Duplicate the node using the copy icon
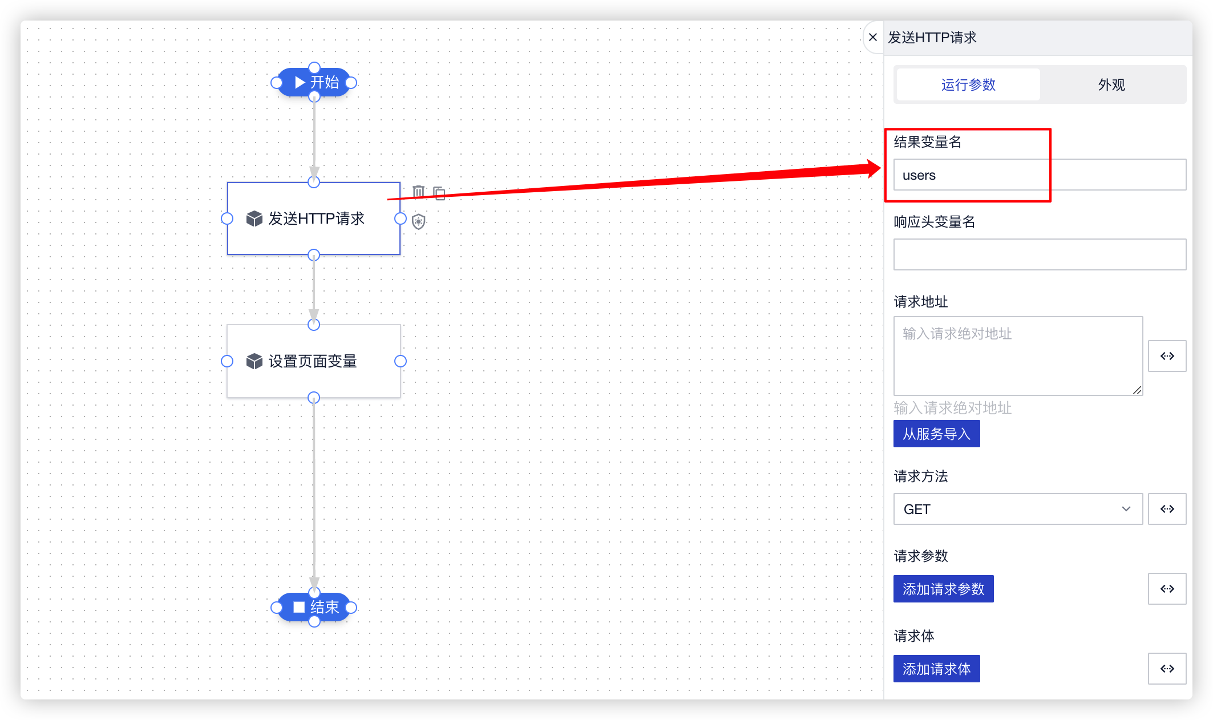Screen dimensions: 1213x720 pos(438,193)
